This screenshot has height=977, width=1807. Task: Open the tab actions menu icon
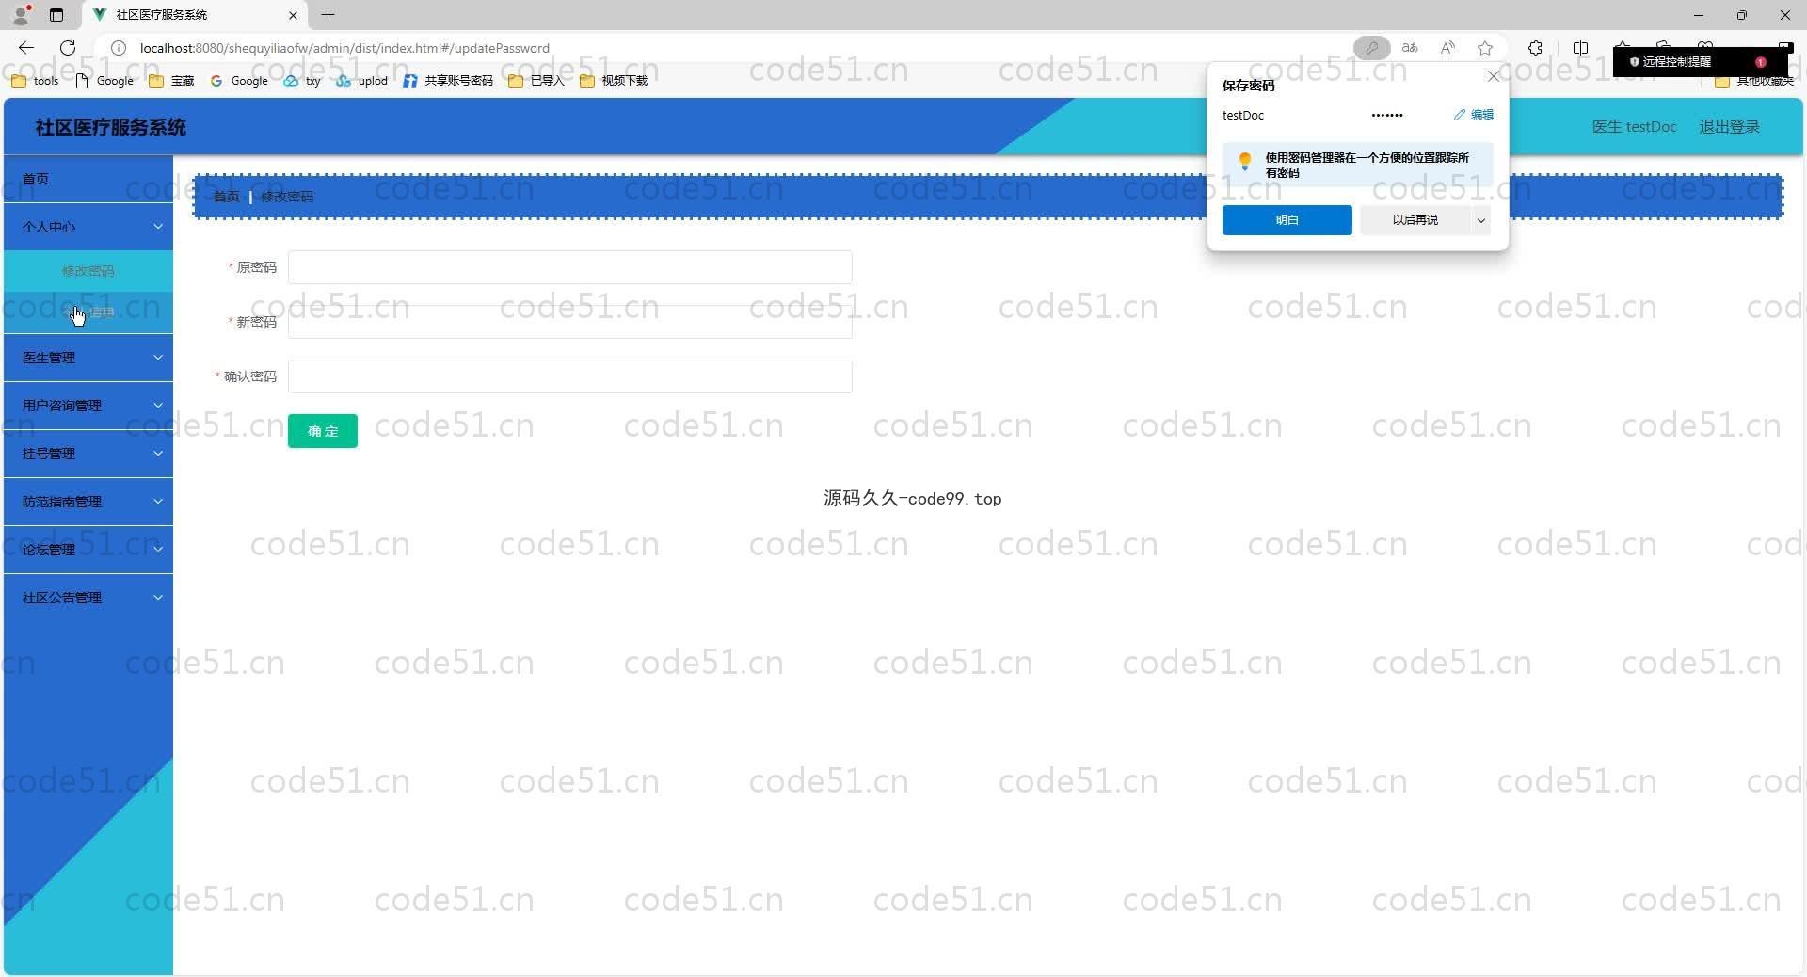point(56,15)
